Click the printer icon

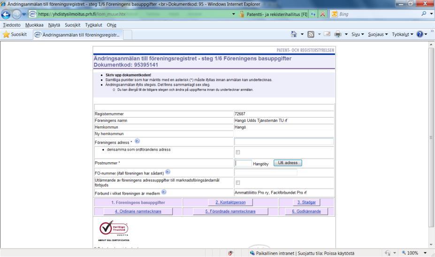[x=338, y=34]
